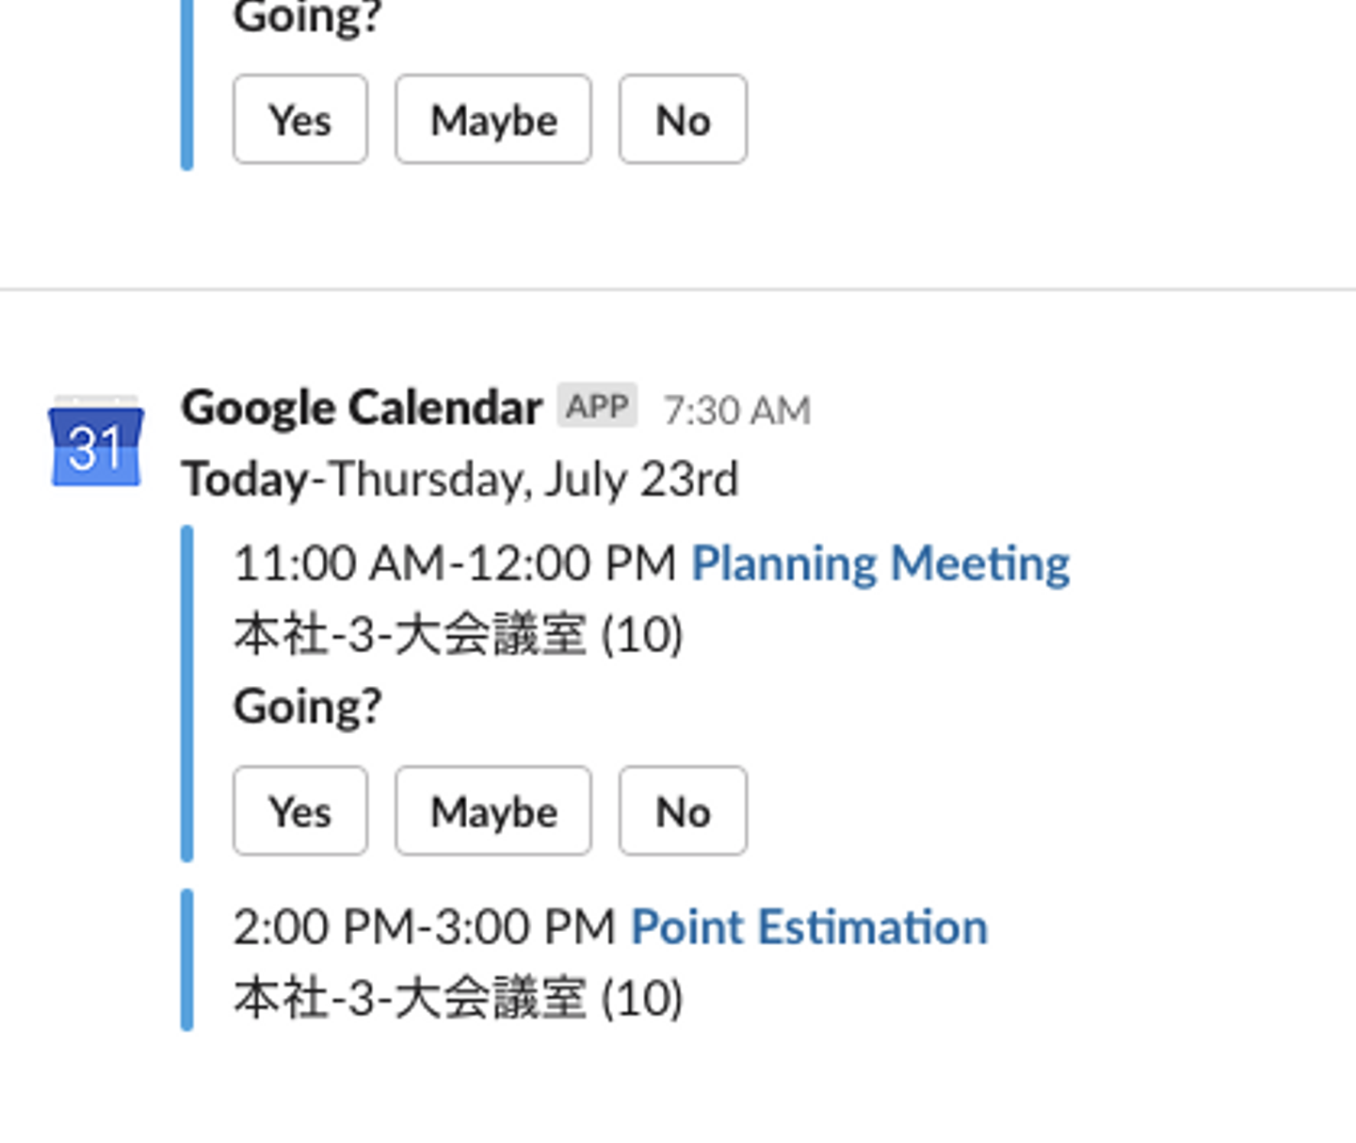Click the 2:00 PM-3:00 PM time text
Viewport: 1356px width, 1143px height.
click(425, 927)
